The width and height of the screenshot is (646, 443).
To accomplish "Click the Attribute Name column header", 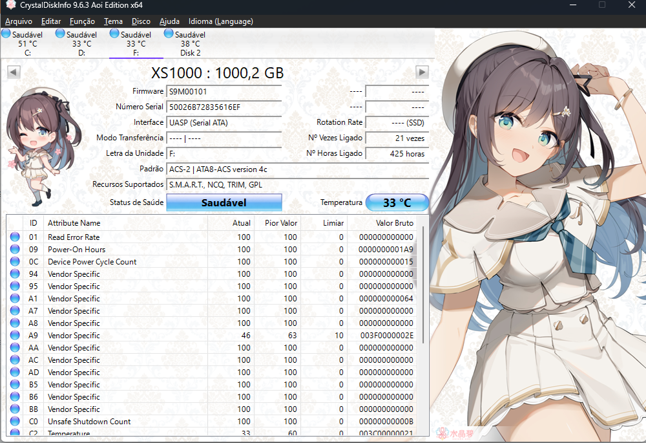I will 126,222.
